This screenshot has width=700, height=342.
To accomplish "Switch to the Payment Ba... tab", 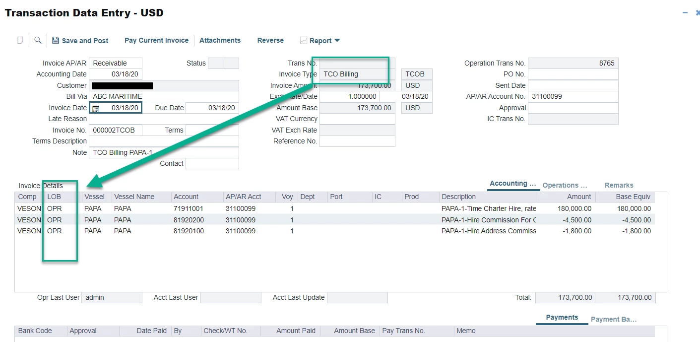I will 613,319.
